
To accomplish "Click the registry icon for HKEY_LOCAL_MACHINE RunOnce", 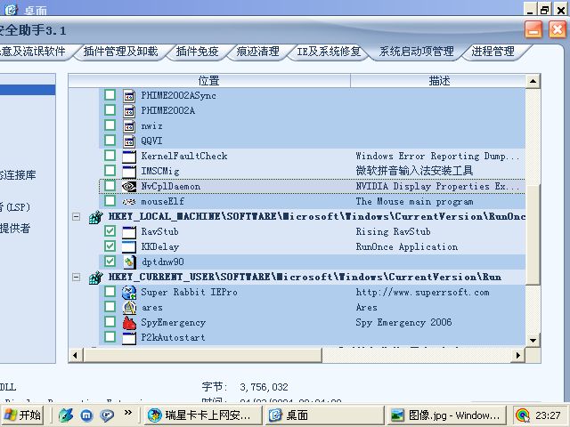I will coord(96,217).
